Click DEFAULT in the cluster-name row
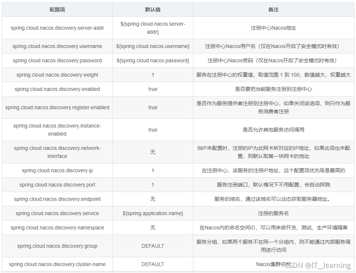356x273 pixels. pos(153,264)
